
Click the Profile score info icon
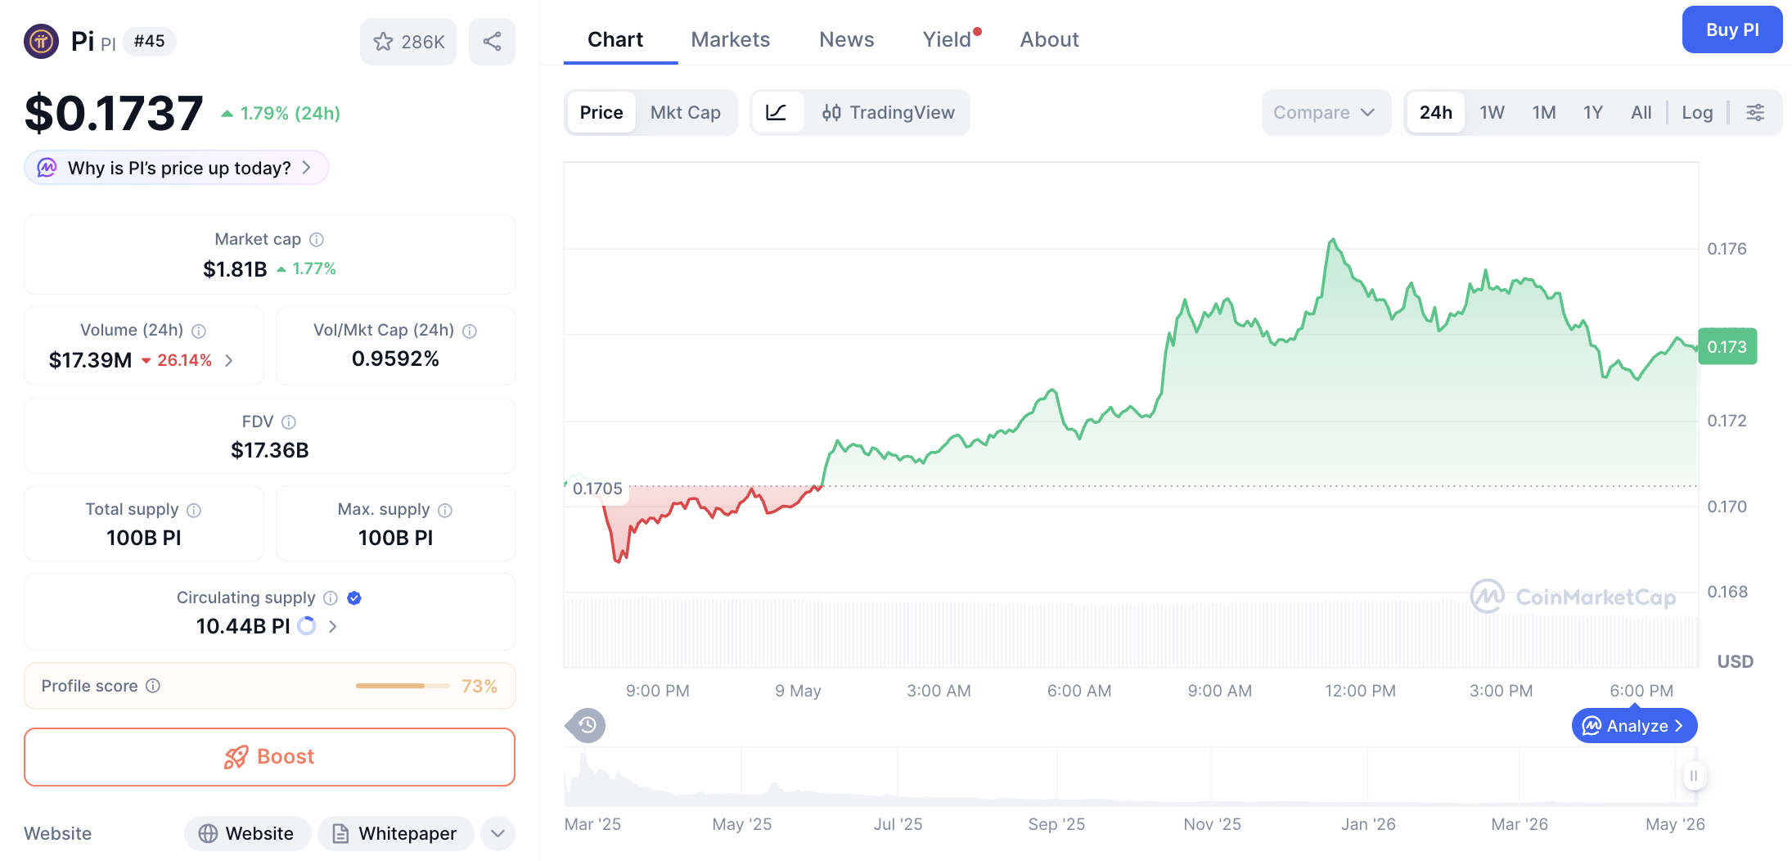(153, 686)
